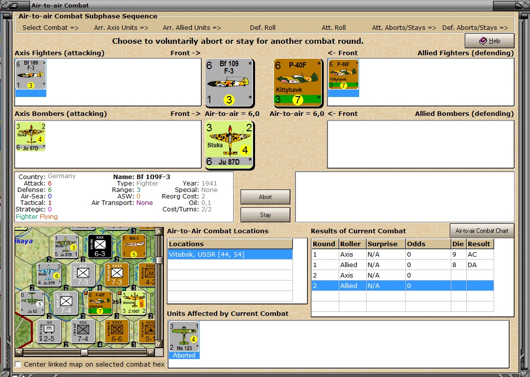The height and width of the screenshot is (377, 530).
Task: Click the map's vertical scrollbar up arrow
Action: 158,231
